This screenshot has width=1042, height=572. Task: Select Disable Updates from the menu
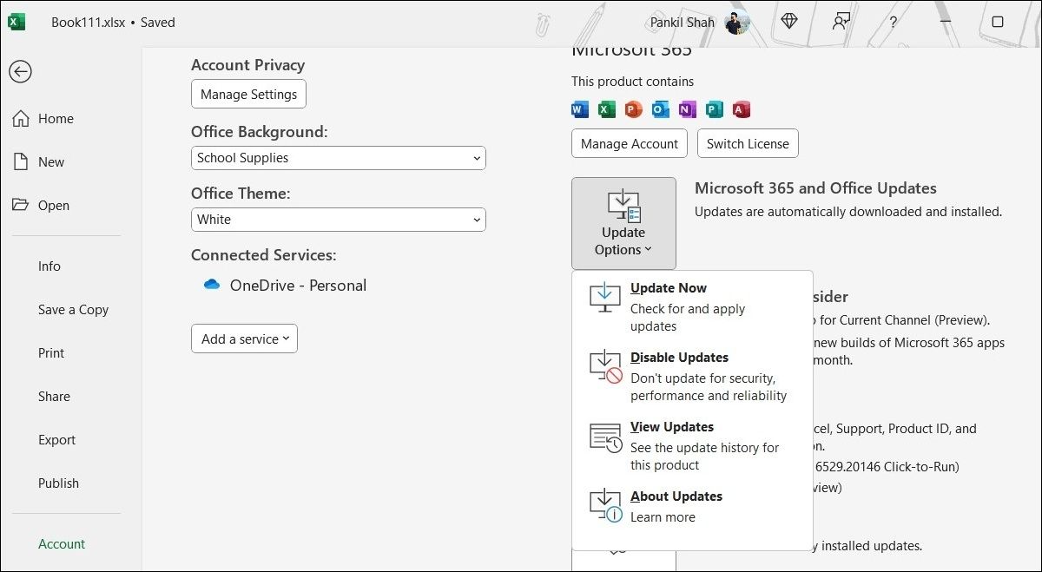click(679, 357)
